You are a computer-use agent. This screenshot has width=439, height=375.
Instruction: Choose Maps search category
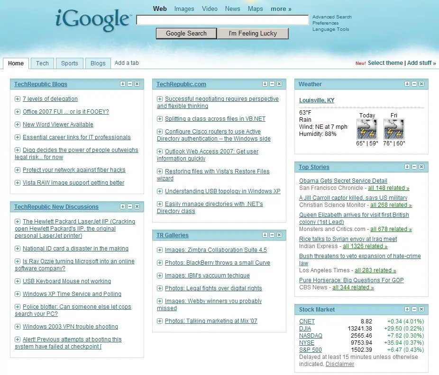point(256,9)
